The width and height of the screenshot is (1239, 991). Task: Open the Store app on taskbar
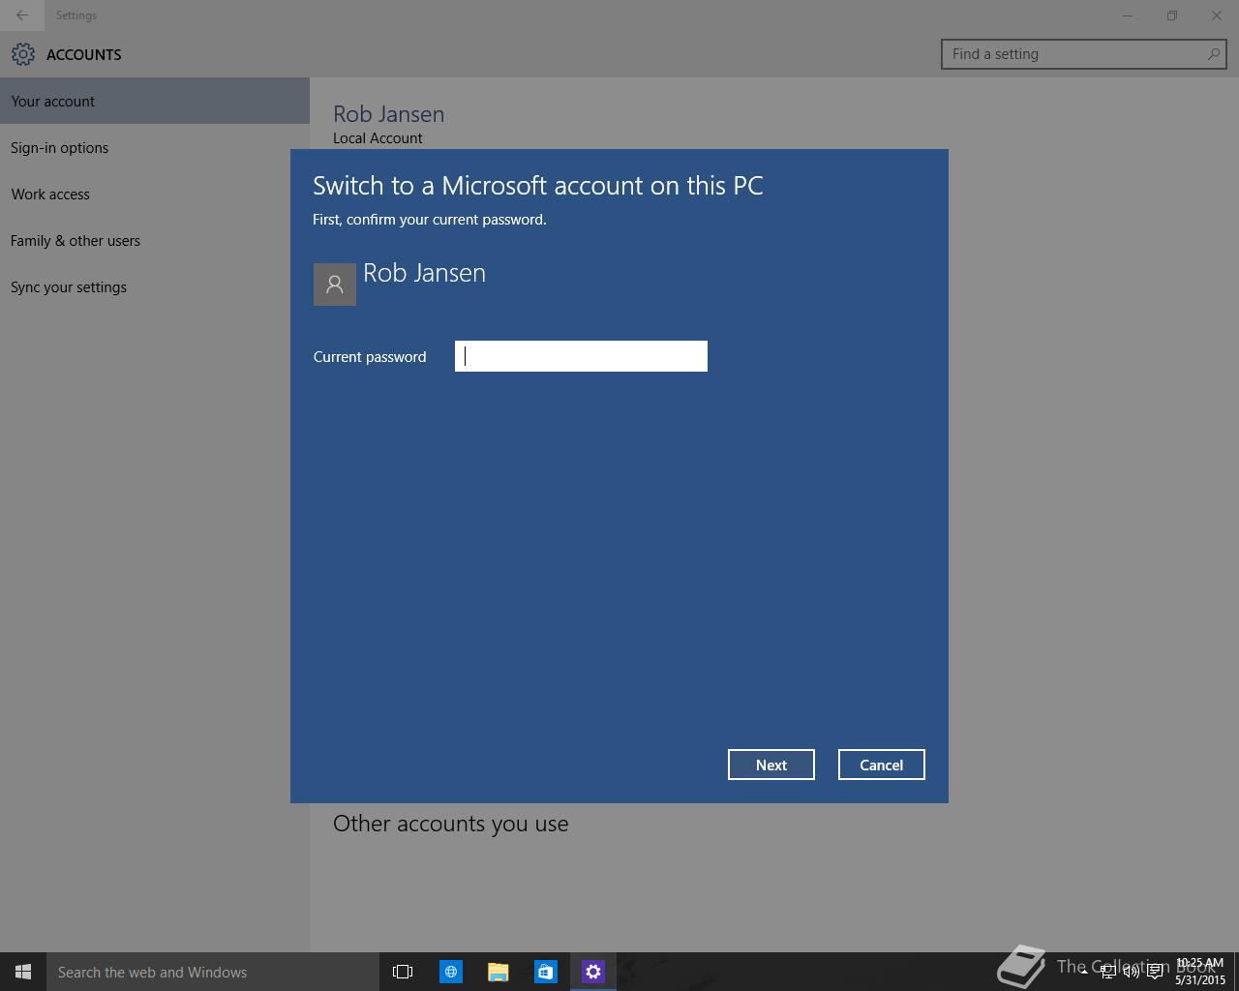tap(546, 972)
